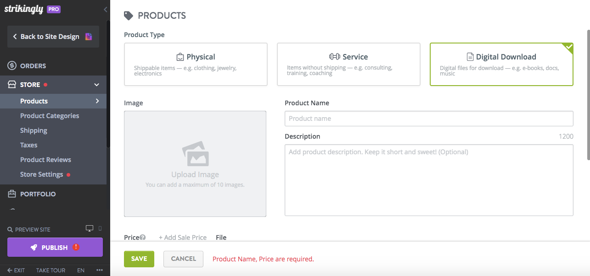590x276 pixels.
Task: Switch to the File tab
Action: pos(221,238)
